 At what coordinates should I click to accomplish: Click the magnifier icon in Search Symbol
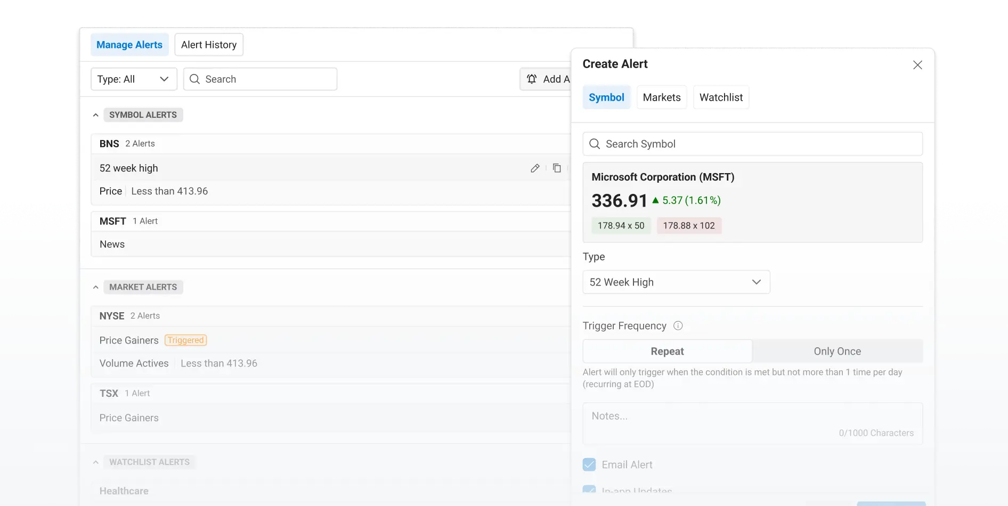pyautogui.click(x=595, y=144)
